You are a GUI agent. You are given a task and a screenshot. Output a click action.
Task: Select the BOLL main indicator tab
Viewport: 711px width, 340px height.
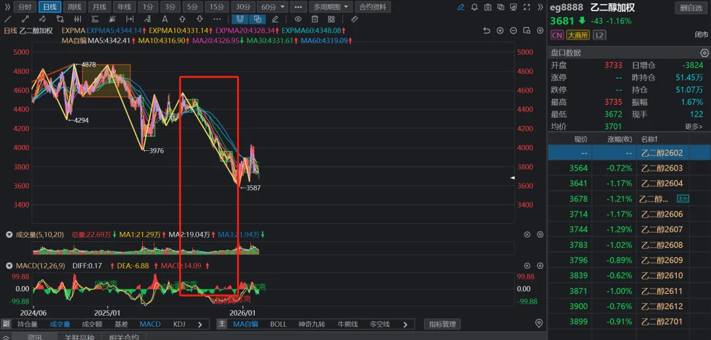coord(278,324)
